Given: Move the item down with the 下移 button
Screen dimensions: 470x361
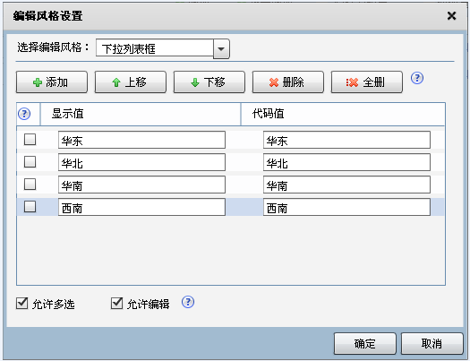Looking at the screenshot, I should click(x=209, y=82).
